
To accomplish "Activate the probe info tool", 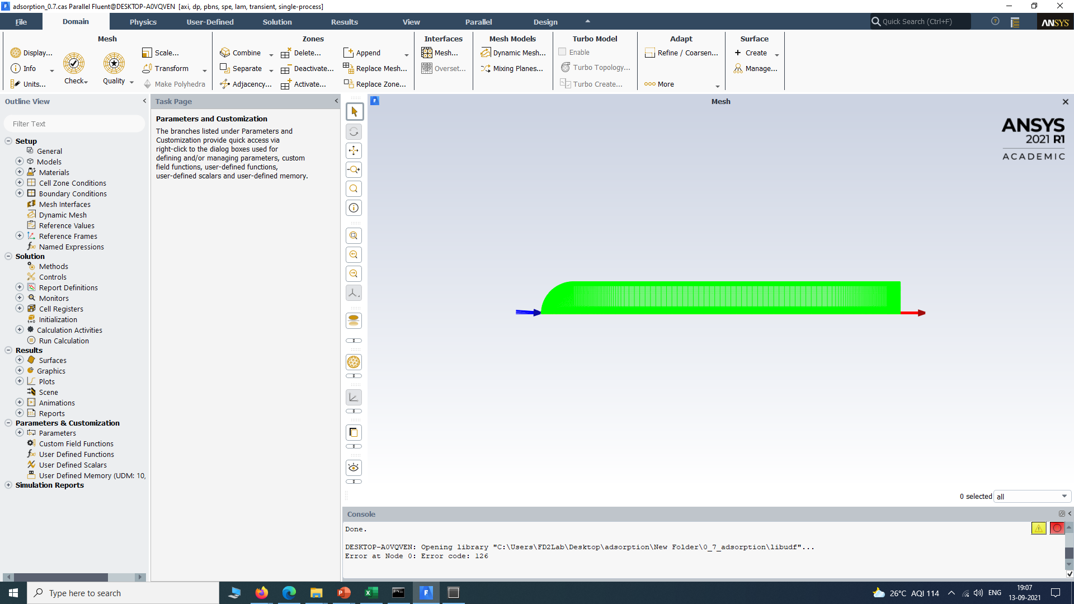I will point(354,208).
